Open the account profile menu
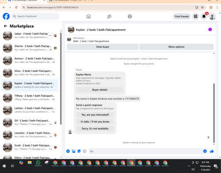Viewport: 221px width, 173px height. pyautogui.click(x=212, y=16)
